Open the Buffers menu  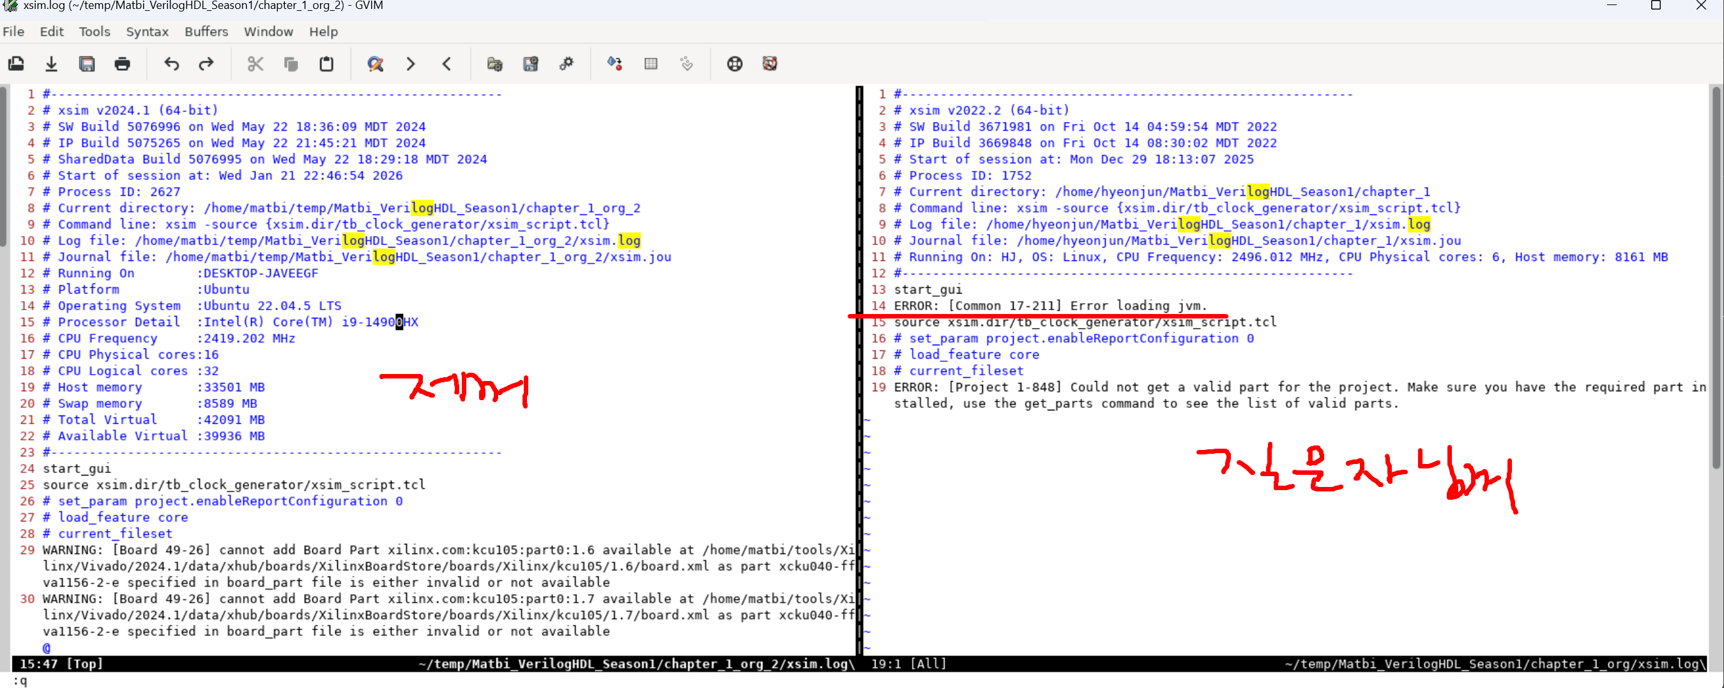tap(206, 31)
